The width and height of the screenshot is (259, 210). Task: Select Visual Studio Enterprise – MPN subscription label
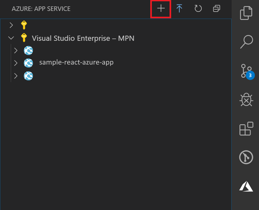(83, 38)
